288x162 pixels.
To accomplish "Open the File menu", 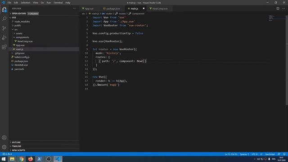I will [9, 3].
